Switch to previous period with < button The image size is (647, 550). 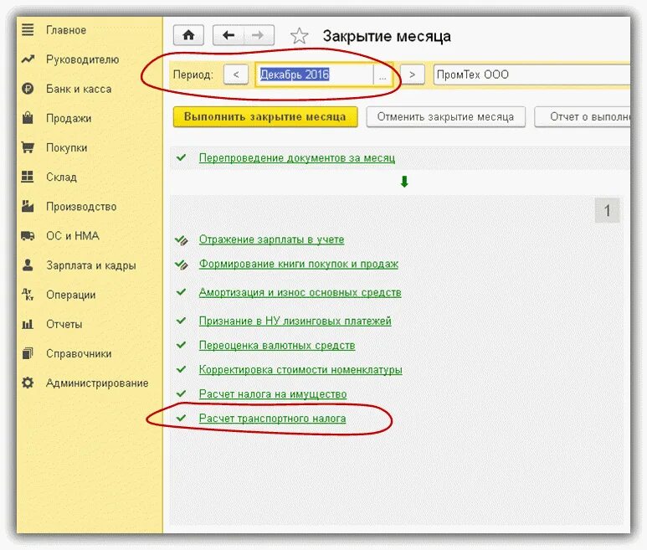tap(236, 75)
